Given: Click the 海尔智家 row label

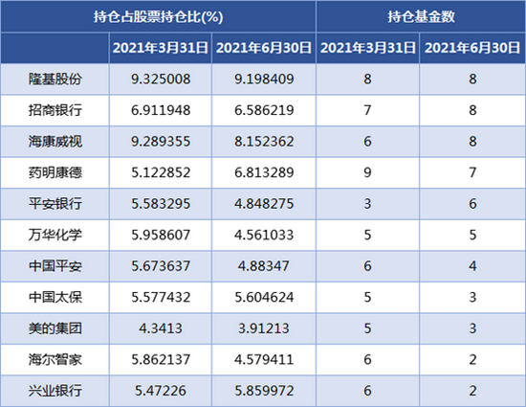Looking at the screenshot, I should tap(55, 360).
